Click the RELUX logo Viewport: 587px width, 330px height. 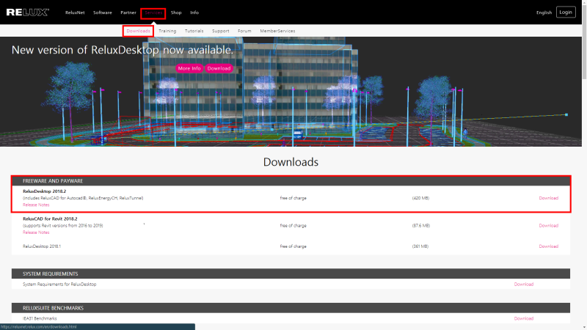click(28, 12)
